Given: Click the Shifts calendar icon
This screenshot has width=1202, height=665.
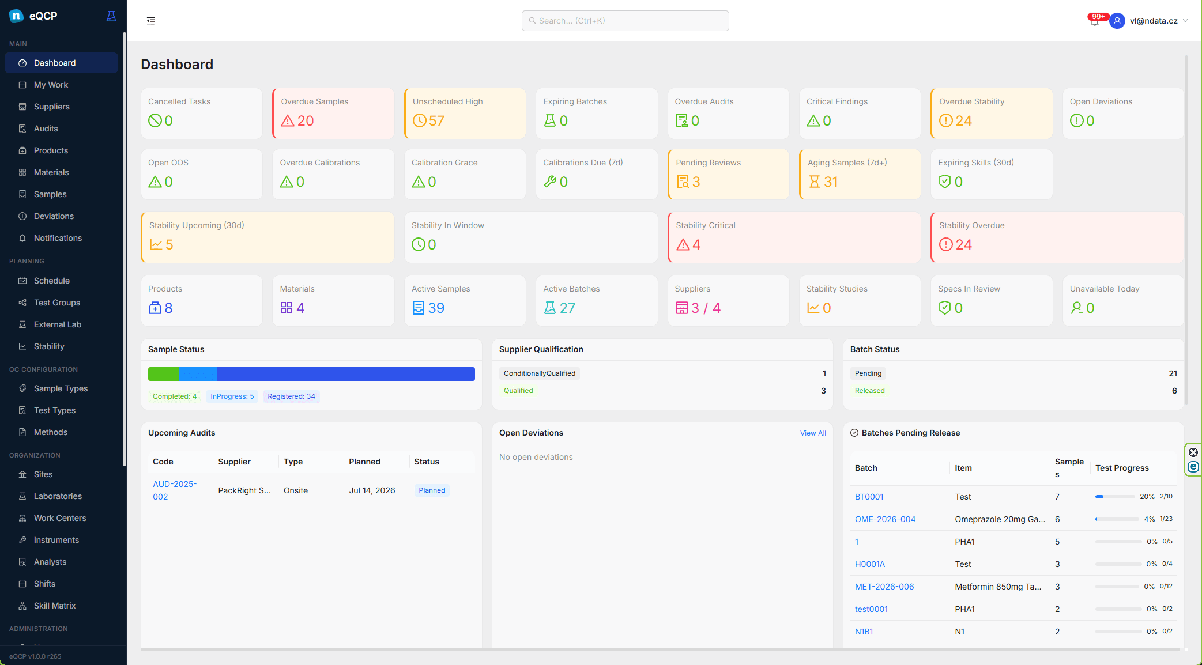Looking at the screenshot, I should click(x=22, y=584).
